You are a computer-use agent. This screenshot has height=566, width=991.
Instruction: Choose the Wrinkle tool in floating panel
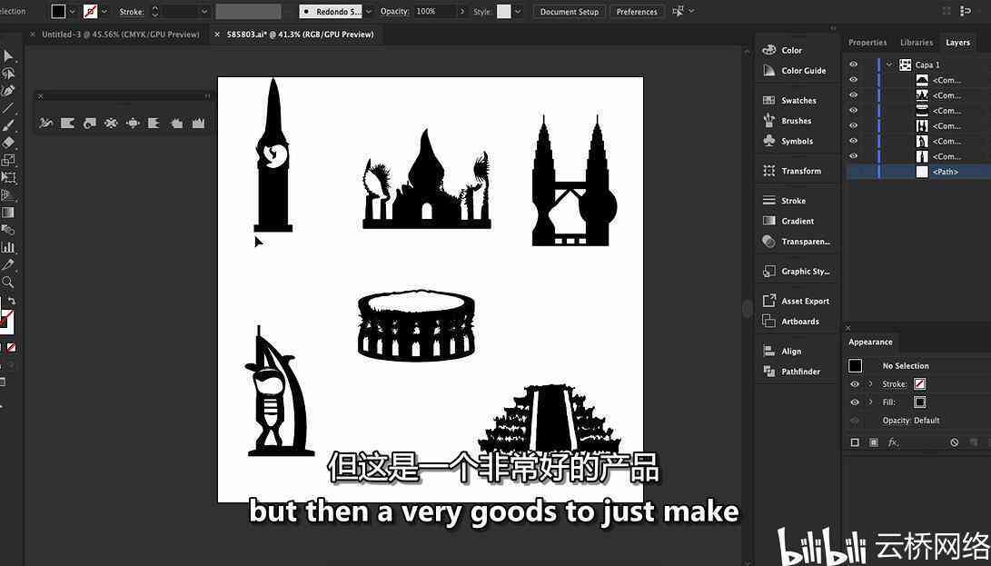point(198,124)
